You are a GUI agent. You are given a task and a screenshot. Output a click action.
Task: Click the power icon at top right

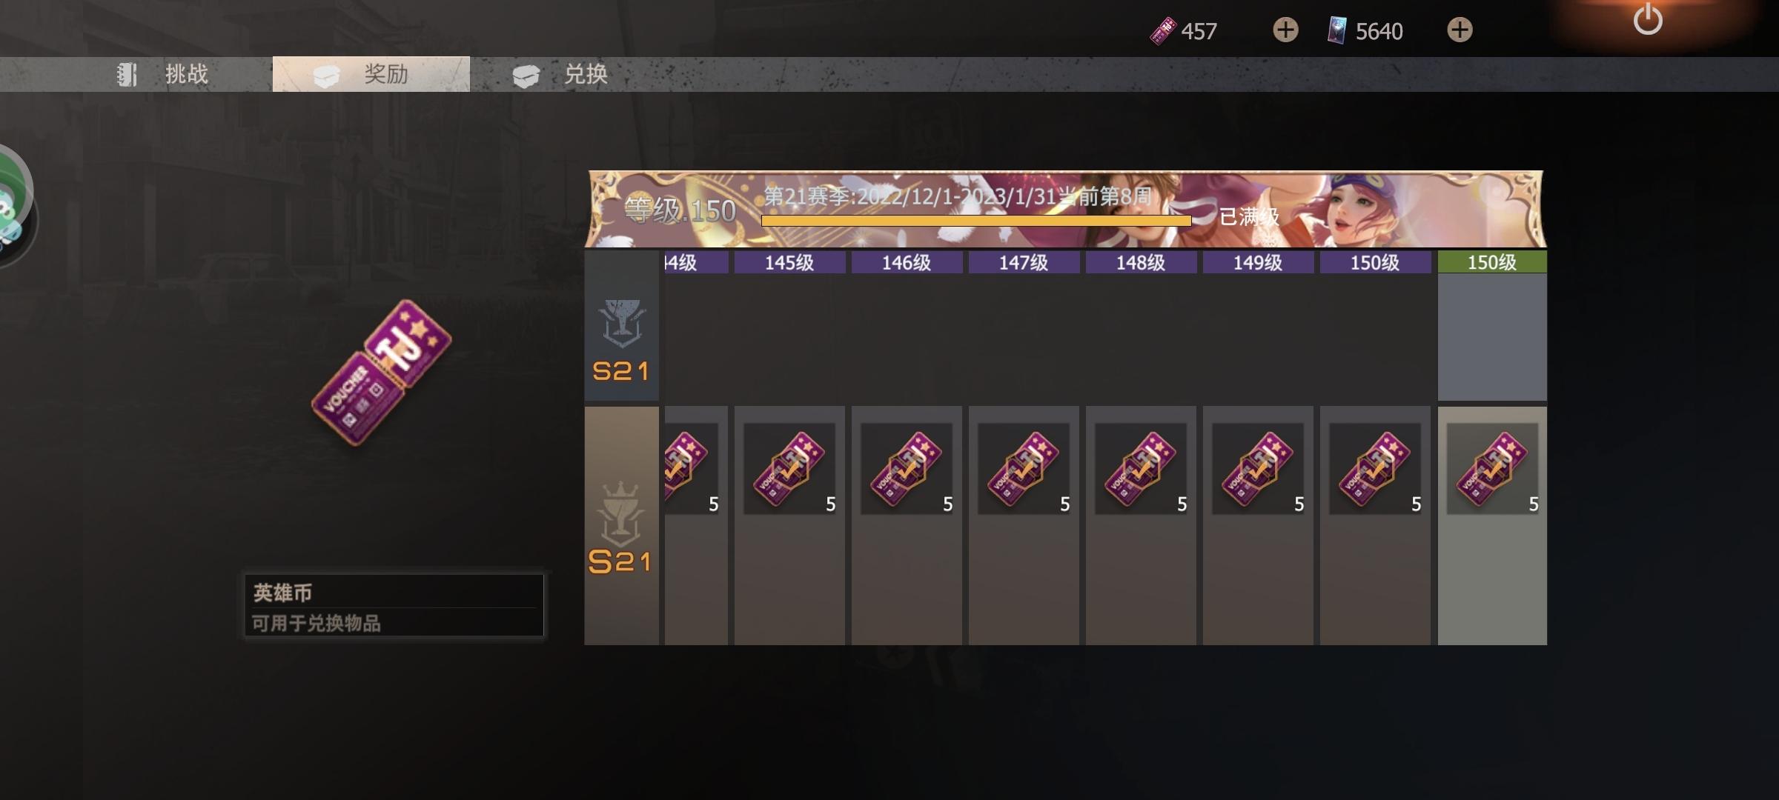1647,19
